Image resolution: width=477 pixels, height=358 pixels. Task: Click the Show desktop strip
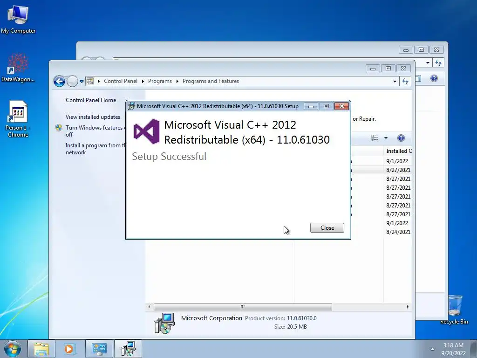click(473, 349)
